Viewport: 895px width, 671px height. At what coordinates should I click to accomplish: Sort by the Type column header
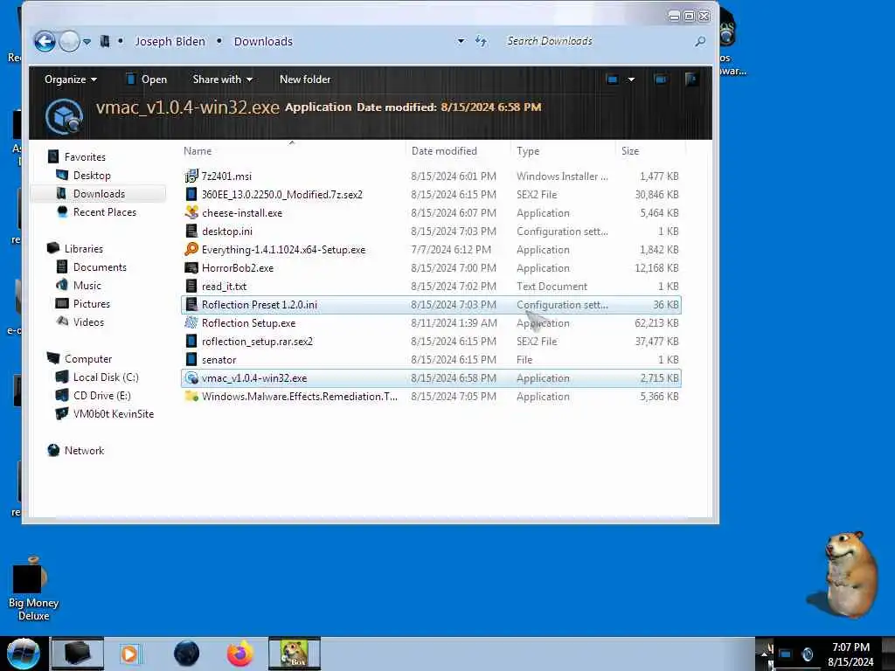pyautogui.click(x=528, y=150)
